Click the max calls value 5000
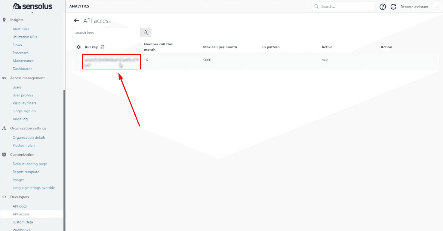This screenshot has width=443, height=231. [x=207, y=60]
